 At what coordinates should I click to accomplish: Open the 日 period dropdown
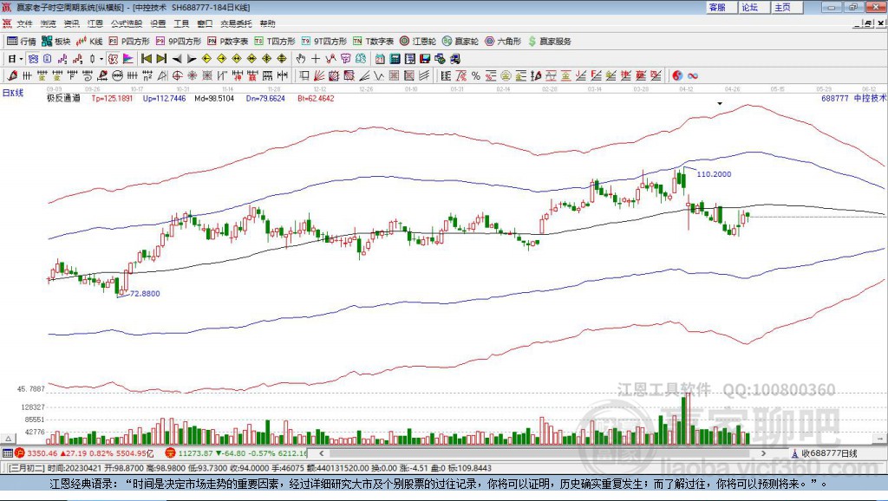[16, 58]
